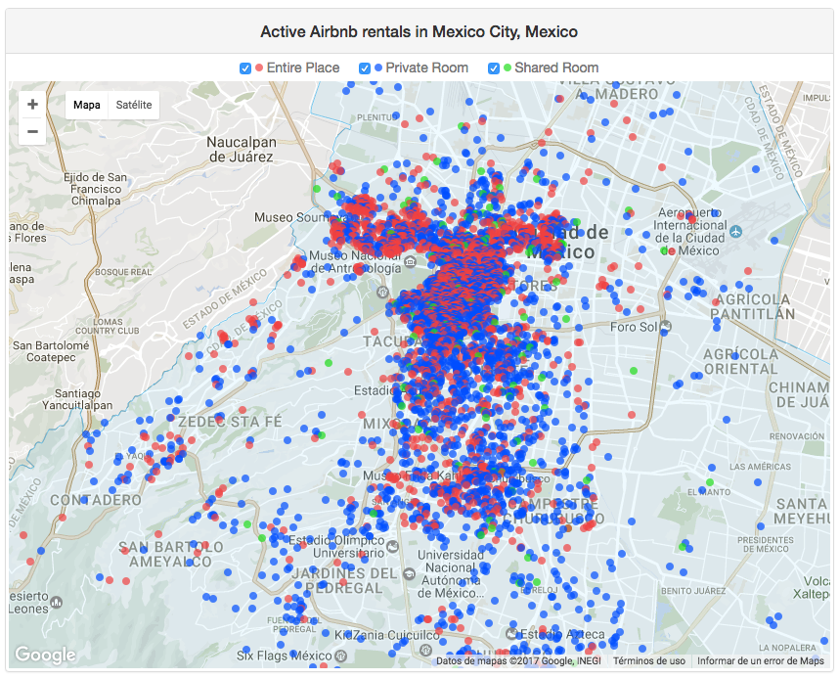Click the Ejido de San Francisco Chimalpa label

tap(95, 189)
